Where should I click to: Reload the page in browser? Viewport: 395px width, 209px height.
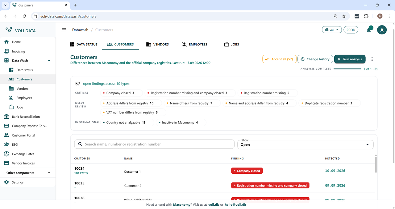(x=24, y=16)
